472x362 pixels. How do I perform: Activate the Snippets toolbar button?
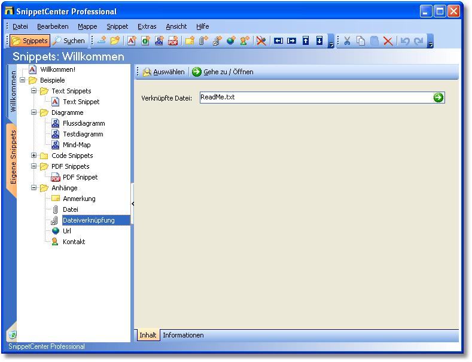pos(30,41)
